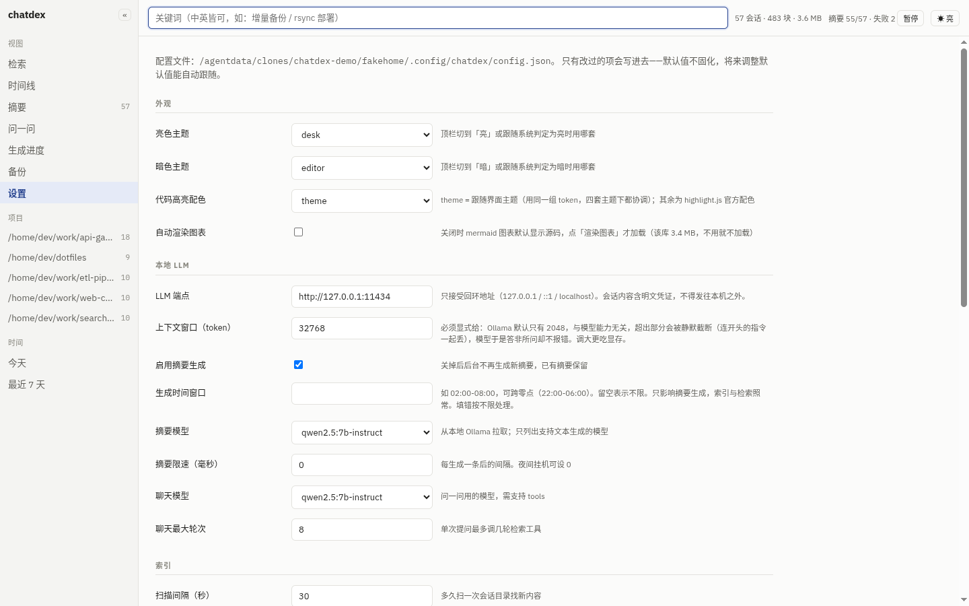969x606 pixels.
Task: Uncheck the 启用摘要生成 checkbox
Action: pos(298,364)
